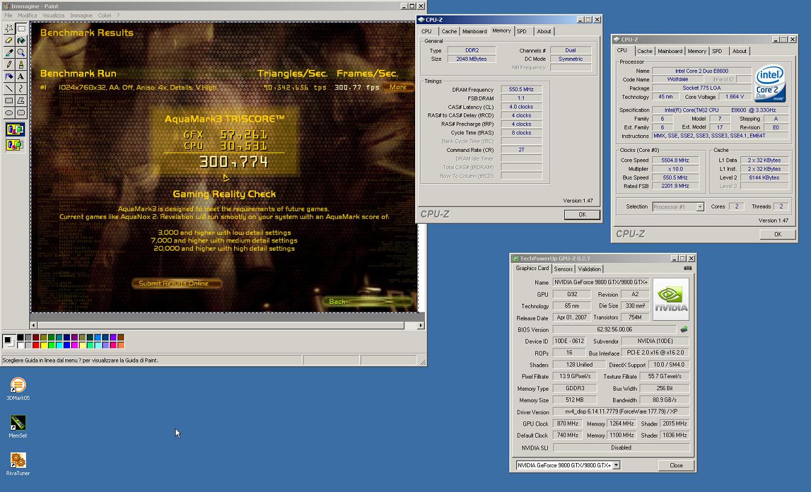Pick the orange color swatch
This screenshot has height=492, width=811.
point(121,345)
